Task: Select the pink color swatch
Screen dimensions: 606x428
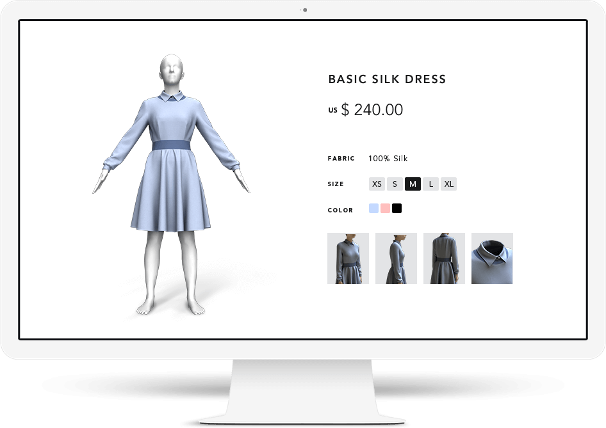Action: 385,209
